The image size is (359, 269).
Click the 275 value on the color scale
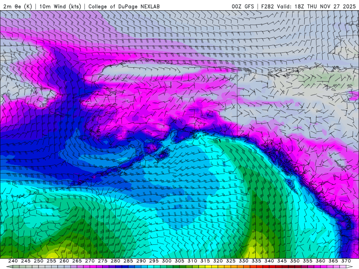pos(103,261)
